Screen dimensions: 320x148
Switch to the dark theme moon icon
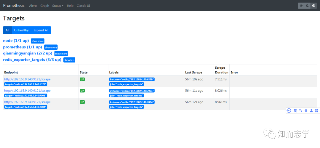coord(308,6)
